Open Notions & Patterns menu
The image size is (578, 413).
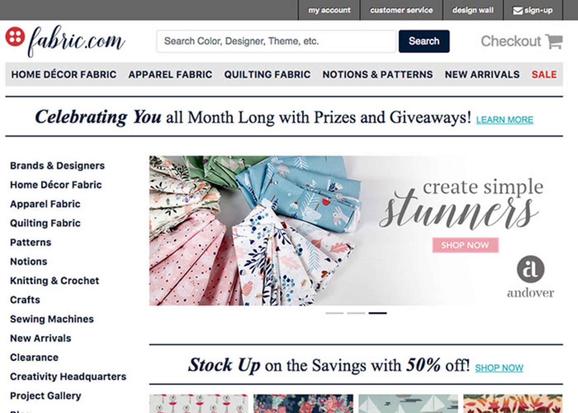(378, 74)
